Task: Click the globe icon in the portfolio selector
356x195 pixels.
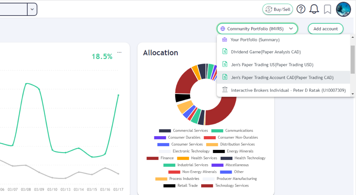Action: tap(223, 29)
